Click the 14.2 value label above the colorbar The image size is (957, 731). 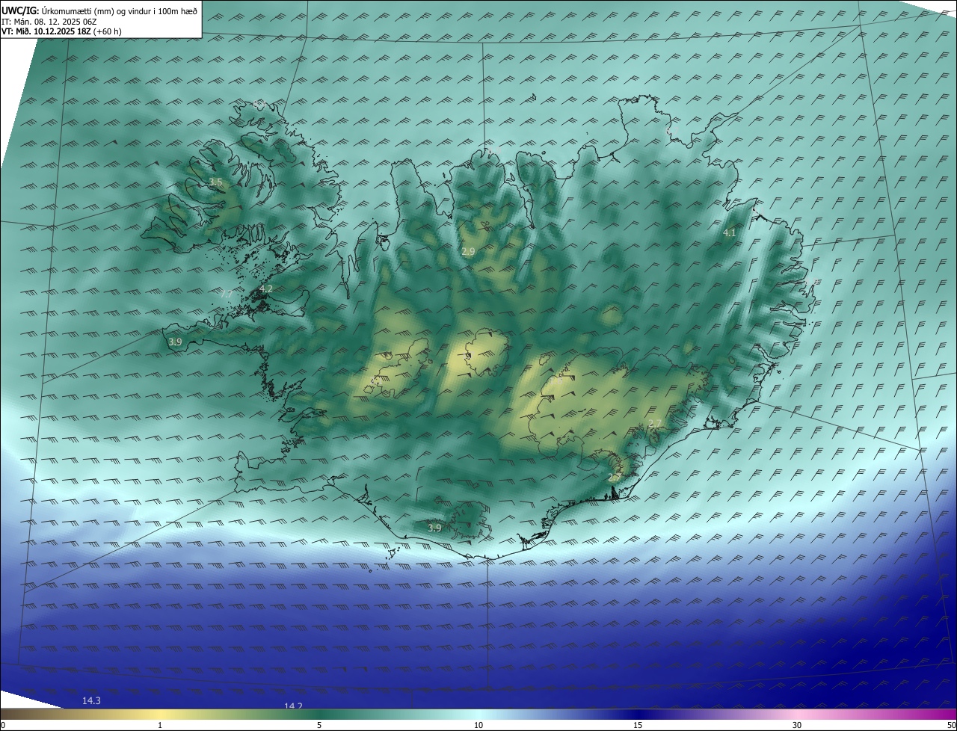tap(293, 706)
